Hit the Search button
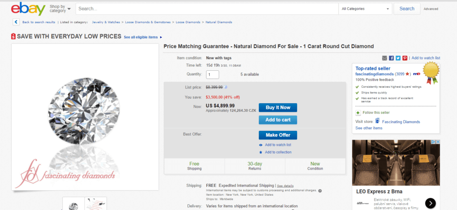The image size is (457, 210). (x=407, y=9)
